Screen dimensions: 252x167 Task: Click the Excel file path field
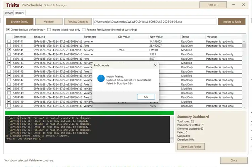click(155, 22)
